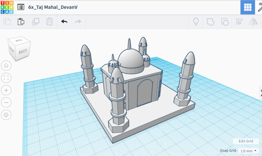The width and height of the screenshot is (262, 156).
Task: Click the Delete trash can icon
Action: point(49,22)
